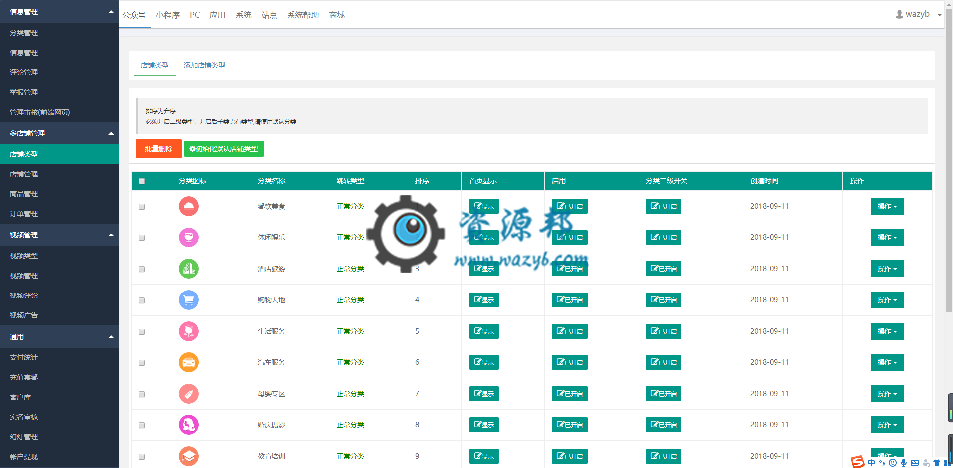Click the 餐饮美食 category icon

point(189,206)
